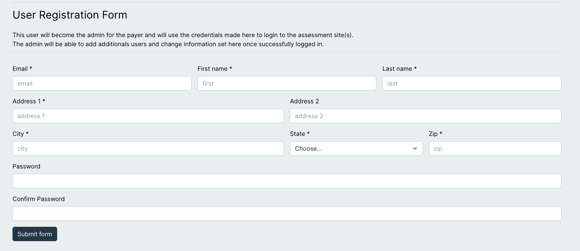This screenshot has height=251, width=580.
Task: Click the 'Last name *' label
Action: (x=399, y=69)
